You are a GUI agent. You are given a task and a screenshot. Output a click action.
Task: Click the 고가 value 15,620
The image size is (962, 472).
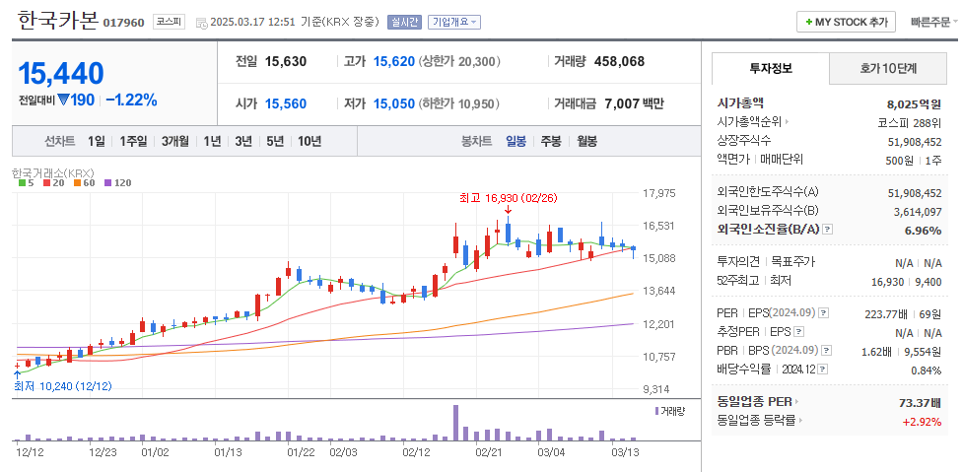[394, 61]
